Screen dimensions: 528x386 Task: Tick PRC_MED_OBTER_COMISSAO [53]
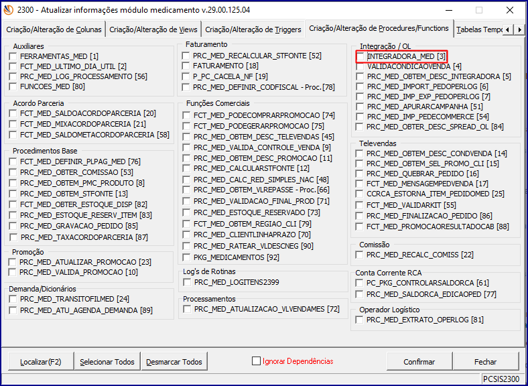tap(13, 172)
